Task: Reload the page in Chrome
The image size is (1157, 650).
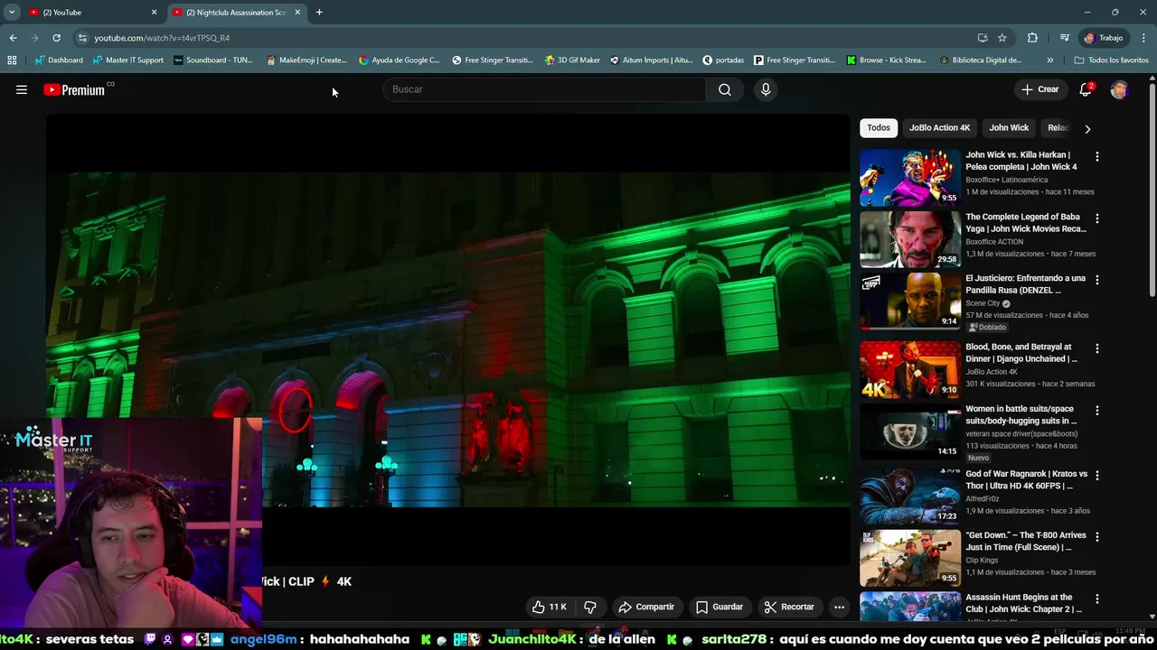Action: pos(56,38)
